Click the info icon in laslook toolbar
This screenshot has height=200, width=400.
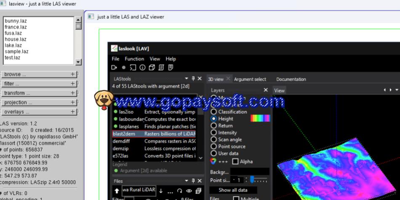(x=142, y=67)
